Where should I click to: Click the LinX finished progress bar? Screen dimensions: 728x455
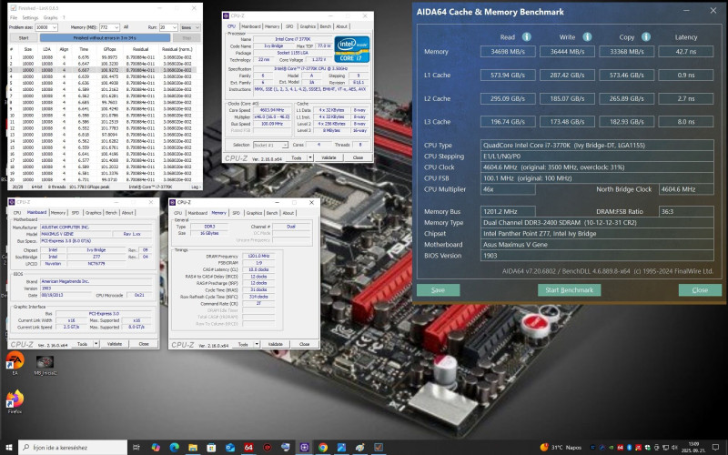click(105, 38)
